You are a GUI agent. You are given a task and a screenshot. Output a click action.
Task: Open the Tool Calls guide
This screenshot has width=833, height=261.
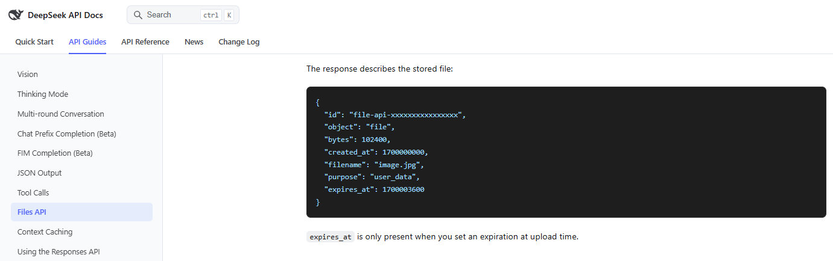81,193
